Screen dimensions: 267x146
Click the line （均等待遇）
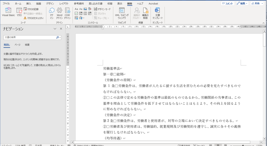113,138
